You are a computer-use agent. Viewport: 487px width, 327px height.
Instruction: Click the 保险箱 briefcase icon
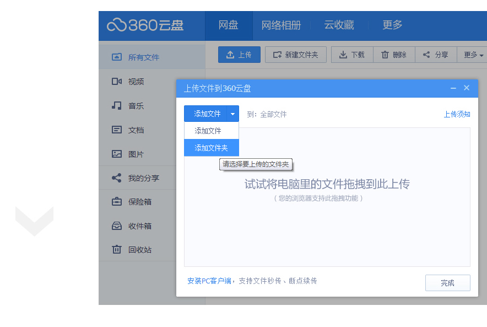[x=117, y=201]
